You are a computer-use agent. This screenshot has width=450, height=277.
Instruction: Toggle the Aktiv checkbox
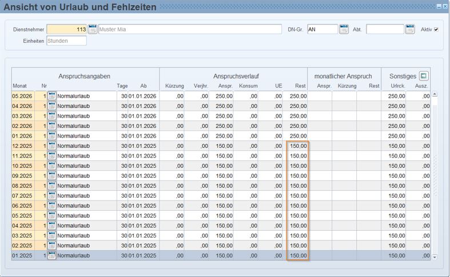436,29
